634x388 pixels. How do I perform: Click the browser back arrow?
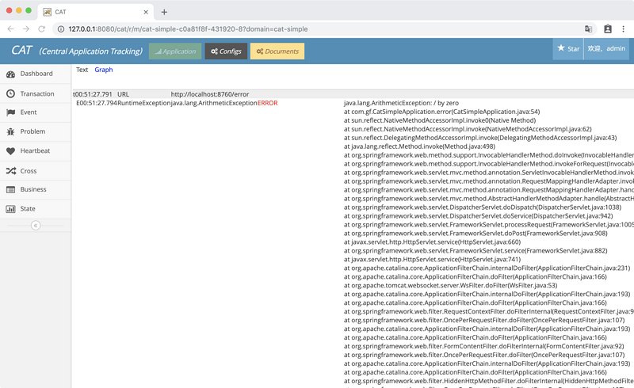(10, 29)
